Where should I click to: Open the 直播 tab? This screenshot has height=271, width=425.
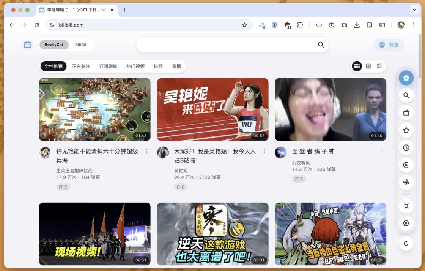(176, 66)
